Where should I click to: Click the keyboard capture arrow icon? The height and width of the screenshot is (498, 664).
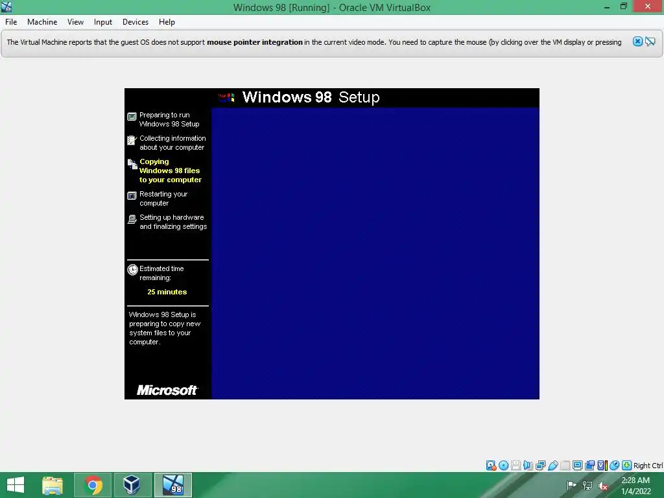click(x=627, y=466)
